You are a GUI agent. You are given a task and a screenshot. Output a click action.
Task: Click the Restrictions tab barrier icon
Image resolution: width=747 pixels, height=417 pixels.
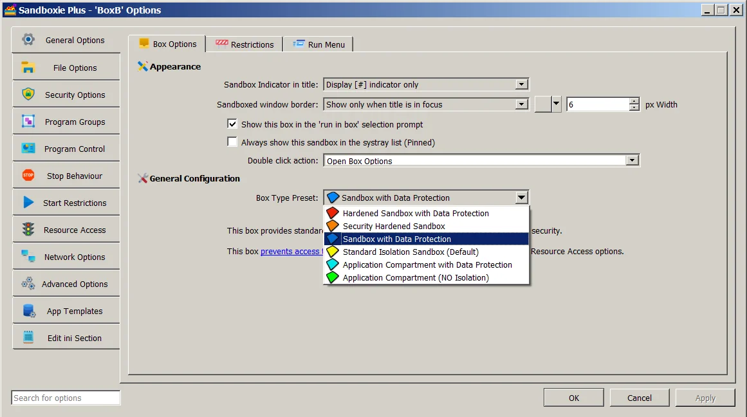coord(221,43)
